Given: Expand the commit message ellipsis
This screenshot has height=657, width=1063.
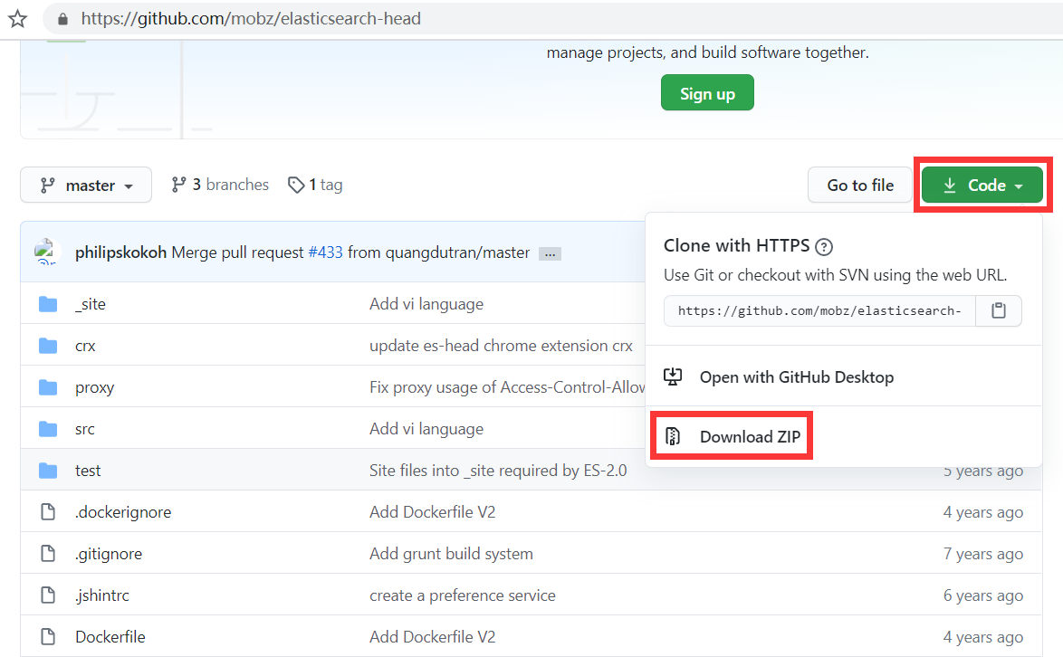Looking at the screenshot, I should point(550,253).
